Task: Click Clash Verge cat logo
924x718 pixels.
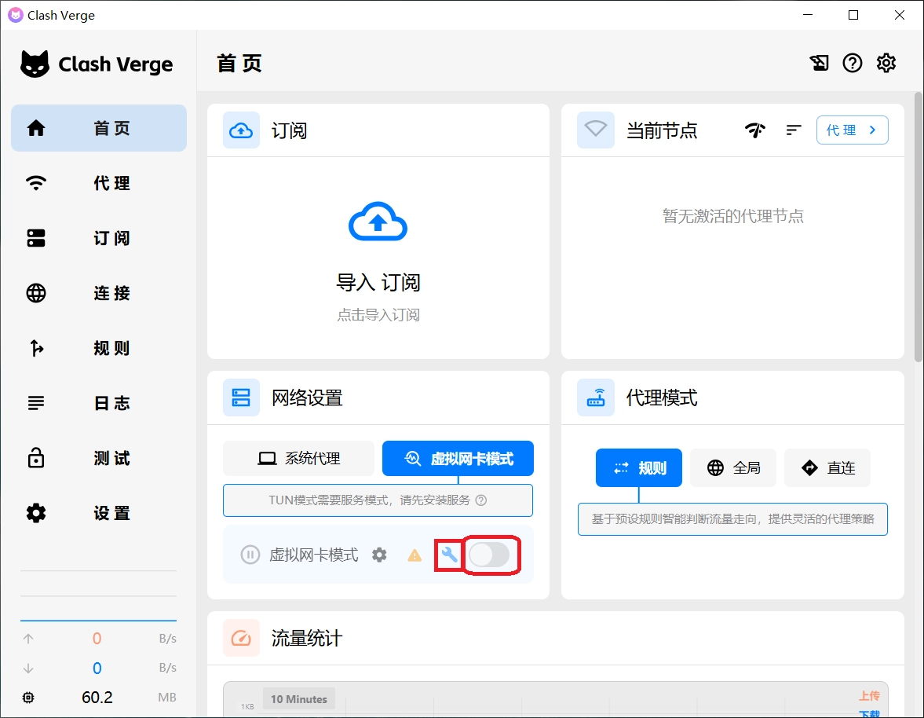Action: [x=35, y=64]
